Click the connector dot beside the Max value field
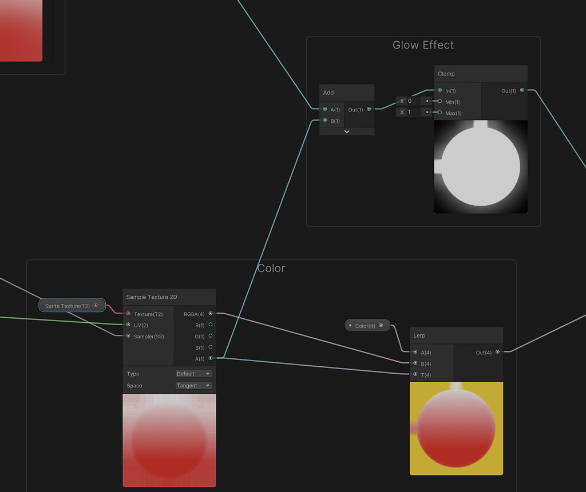 (x=426, y=111)
